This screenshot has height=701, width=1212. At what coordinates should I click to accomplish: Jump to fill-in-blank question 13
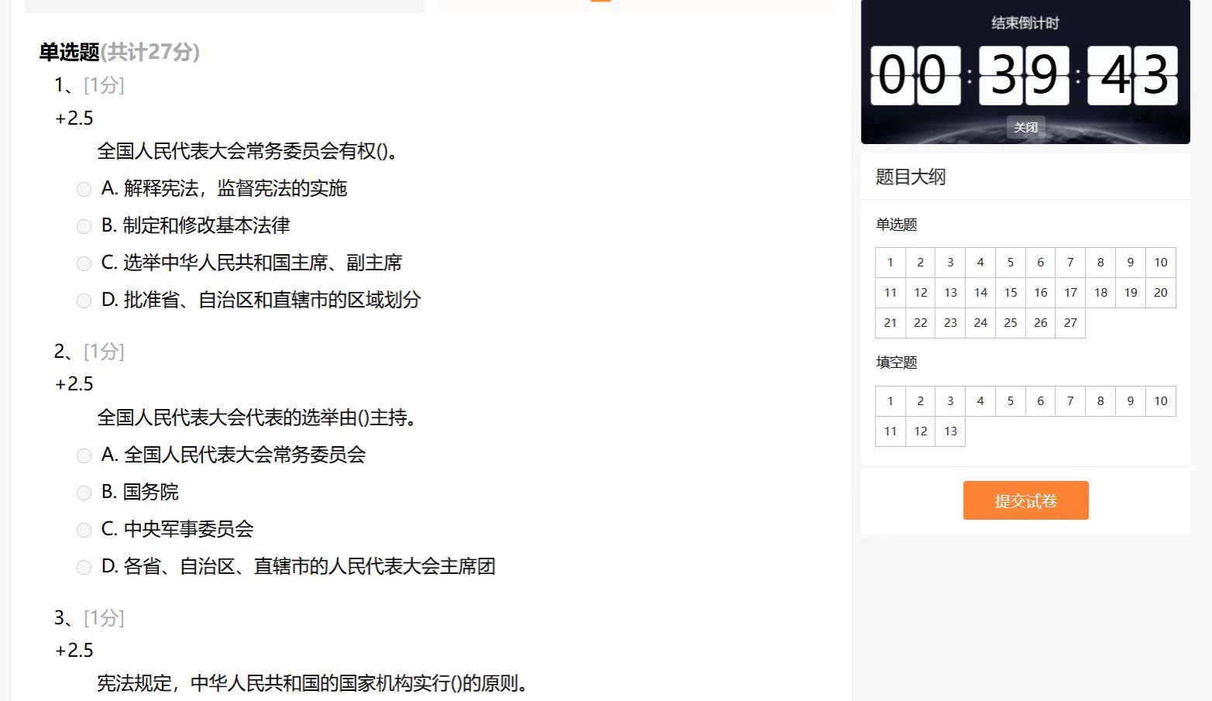point(950,431)
